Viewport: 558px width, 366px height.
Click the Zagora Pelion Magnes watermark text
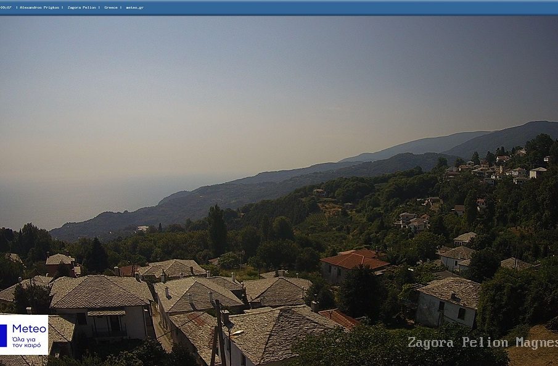point(482,343)
